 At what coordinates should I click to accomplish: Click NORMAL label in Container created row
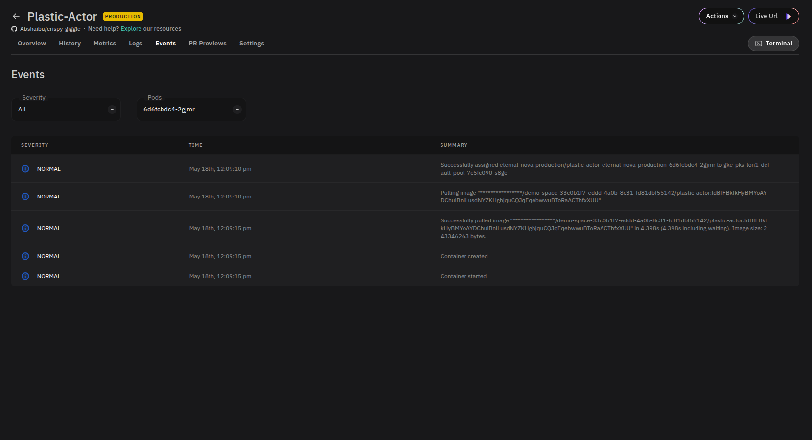(x=49, y=256)
